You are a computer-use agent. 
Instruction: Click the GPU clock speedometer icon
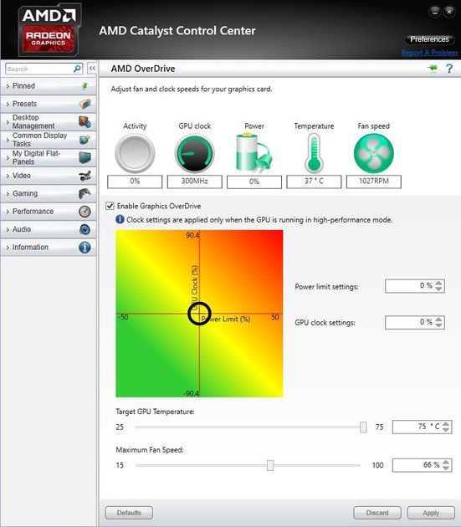click(x=194, y=153)
